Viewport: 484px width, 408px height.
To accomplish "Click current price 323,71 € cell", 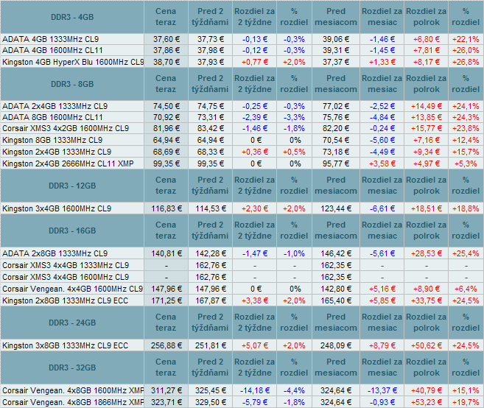I will tap(166, 402).
